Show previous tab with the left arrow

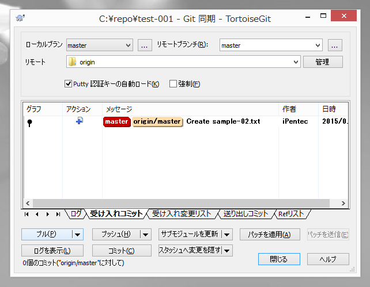pyautogui.click(x=37, y=215)
